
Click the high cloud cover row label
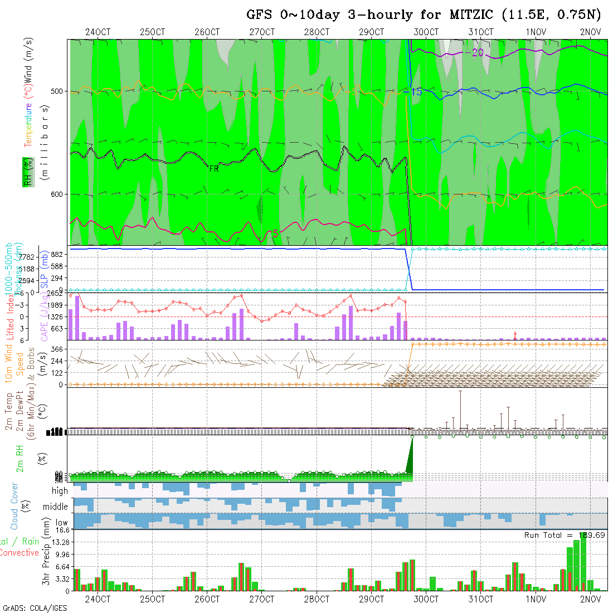(60, 491)
